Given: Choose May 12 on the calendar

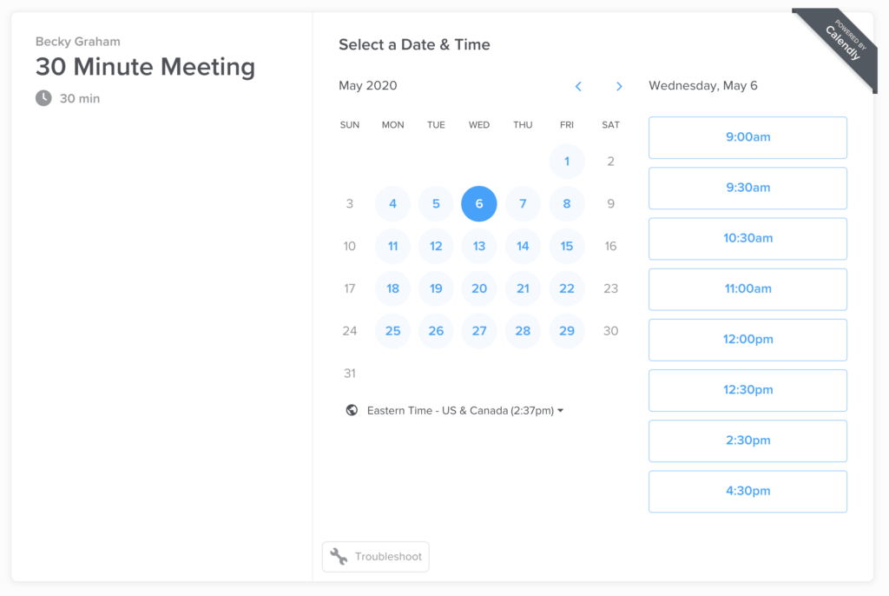Looking at the screenshot, I should pyautogui.click(x=436, y=247).
